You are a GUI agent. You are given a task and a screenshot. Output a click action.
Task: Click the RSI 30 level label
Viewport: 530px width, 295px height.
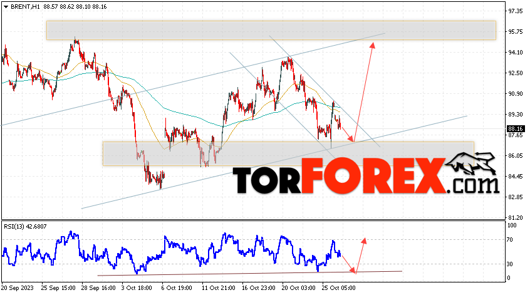pyautogui.click(x=510, y=264)
